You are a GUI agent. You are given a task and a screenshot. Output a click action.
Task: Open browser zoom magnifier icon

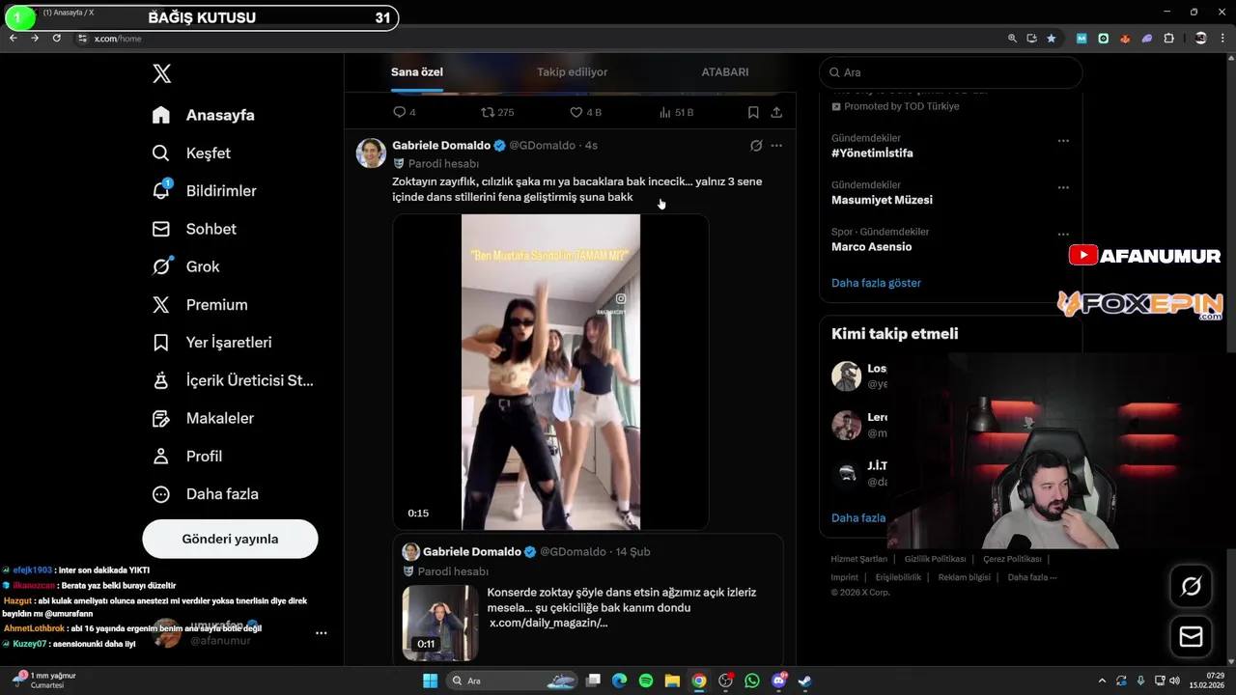(1012, 39)
